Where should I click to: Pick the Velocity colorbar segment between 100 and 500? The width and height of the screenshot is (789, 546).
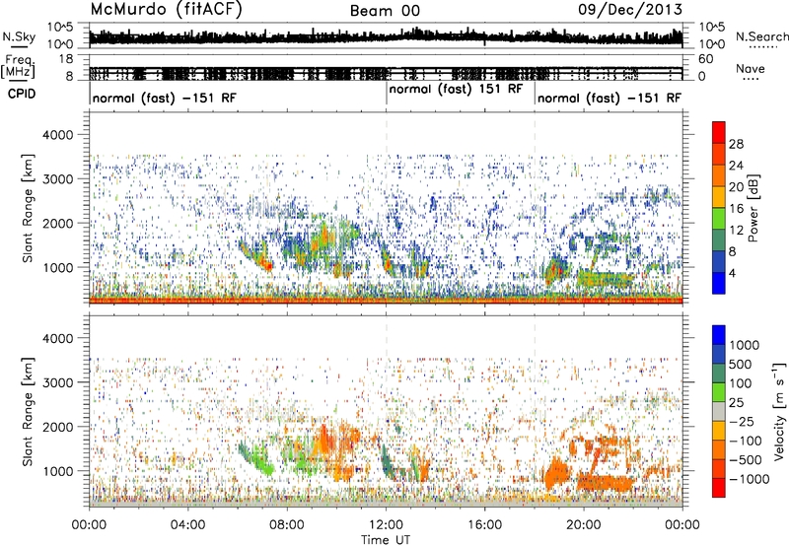point(719,374)
